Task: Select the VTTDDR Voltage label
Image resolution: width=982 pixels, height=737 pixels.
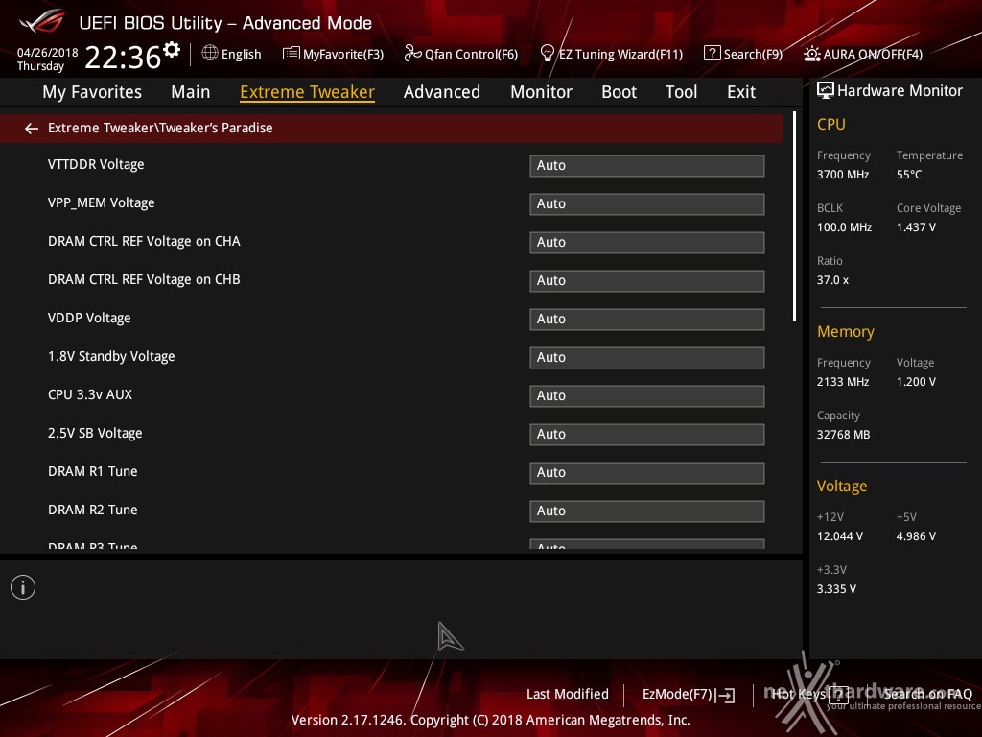Action: pos(96,164)
